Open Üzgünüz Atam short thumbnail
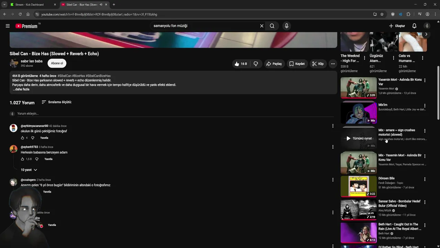 [384, 41]
